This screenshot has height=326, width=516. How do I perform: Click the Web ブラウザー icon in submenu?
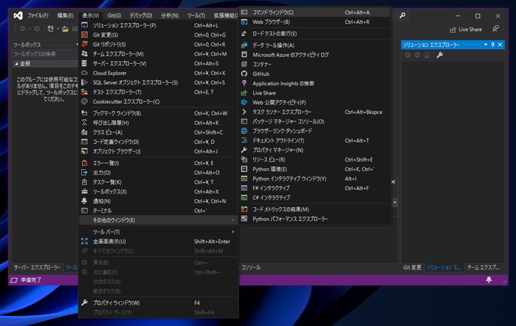coord(244,22)
